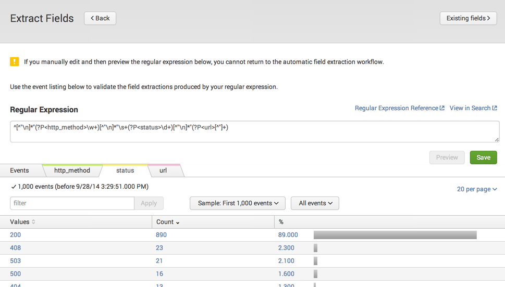Save the field extraction
This screenshot has width=505, height=287.
point(484,158)
